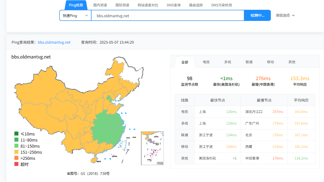This screenshot has height=182, width=324.
Task: Click the 其他 row label in table
Action: pos(185,158)
